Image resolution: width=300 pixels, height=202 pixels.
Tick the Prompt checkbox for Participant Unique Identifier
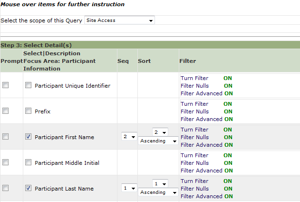pyautogui.click(x=5, y=85)
